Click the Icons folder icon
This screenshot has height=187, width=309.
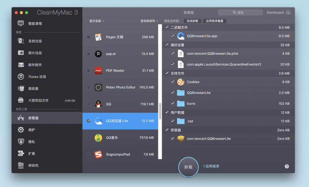pos(181,104)
